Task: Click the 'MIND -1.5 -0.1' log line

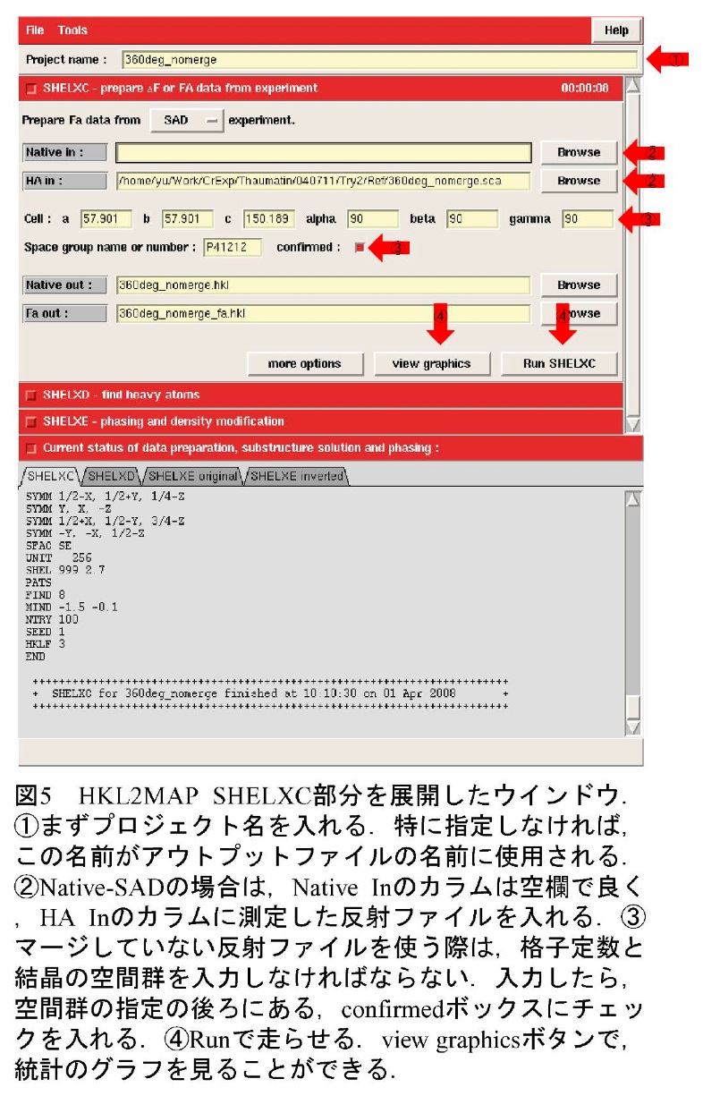Action: pos(72,607)
